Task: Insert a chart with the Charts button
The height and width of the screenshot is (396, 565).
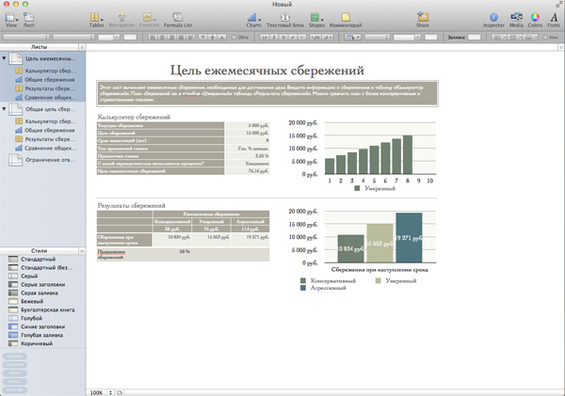Action: pos(254,16)
